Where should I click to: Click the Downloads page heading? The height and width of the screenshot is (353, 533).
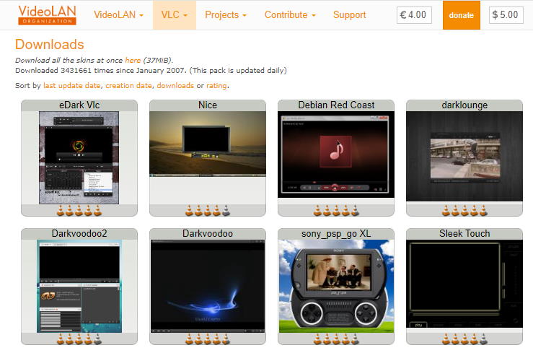coord(50,45)
